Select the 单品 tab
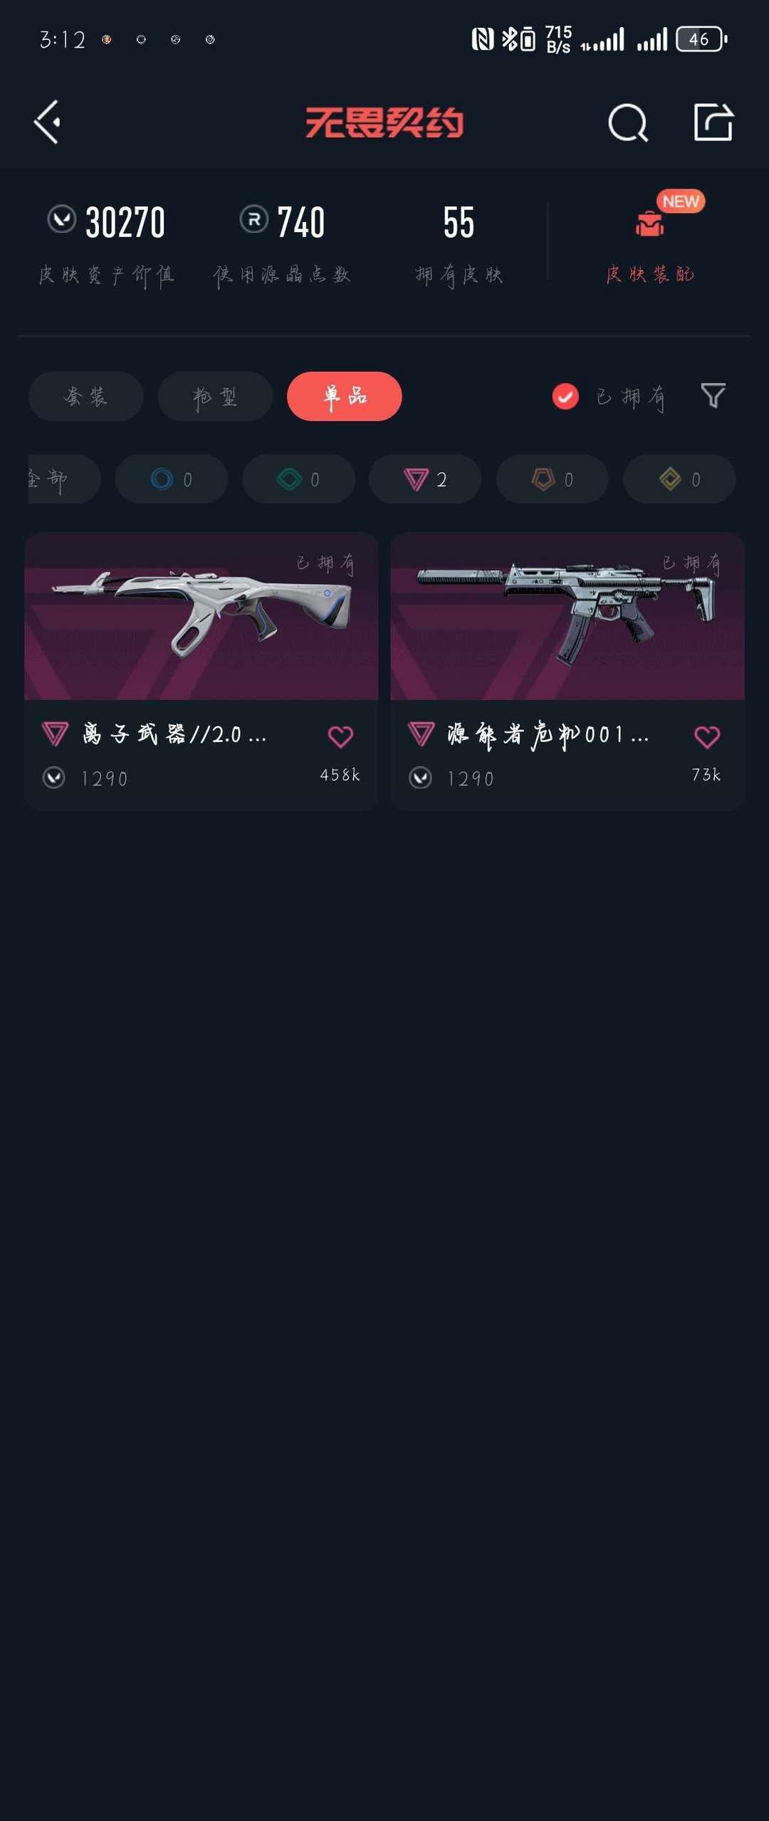This screenshot has height=1821, width=769. 345,396
